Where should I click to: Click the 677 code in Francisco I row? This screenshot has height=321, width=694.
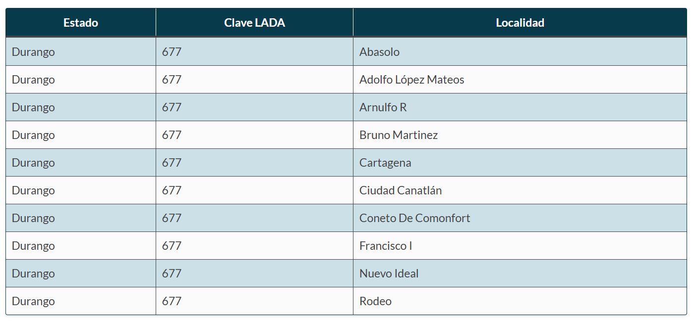click(x=172, y=246)
